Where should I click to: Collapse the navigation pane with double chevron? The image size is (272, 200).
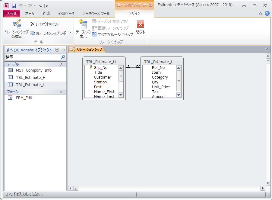coord(64,50)
